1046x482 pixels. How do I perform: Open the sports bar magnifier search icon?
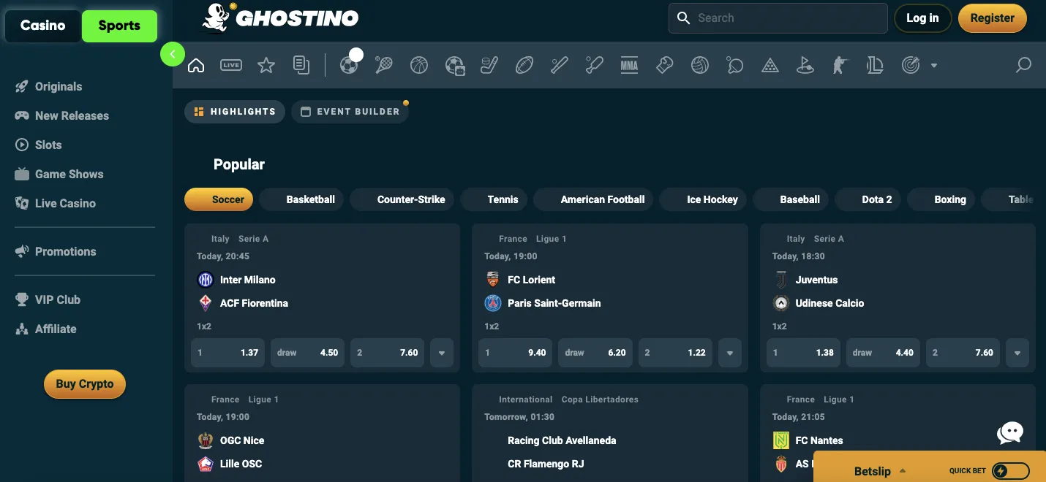(x=1024, y=66)
